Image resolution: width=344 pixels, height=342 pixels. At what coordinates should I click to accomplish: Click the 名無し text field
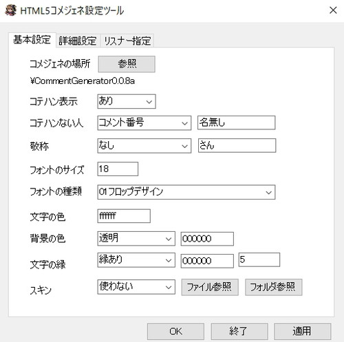tap(237, 122)
